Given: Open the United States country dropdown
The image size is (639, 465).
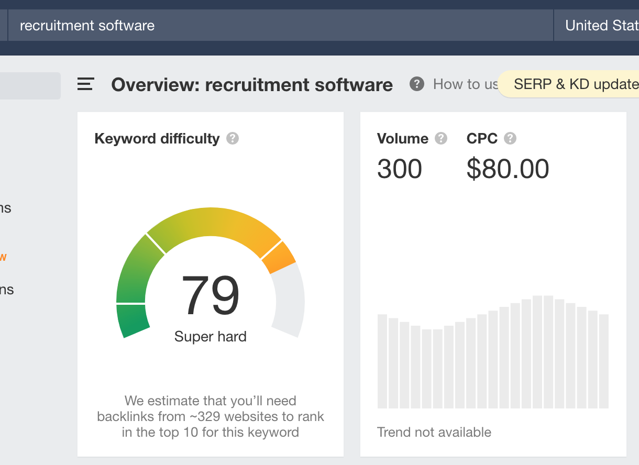Looking at the screenshot, I should 600,26.
